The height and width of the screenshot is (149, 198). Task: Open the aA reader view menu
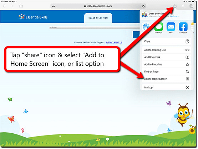pyautogui.click(x=54, y=6)
